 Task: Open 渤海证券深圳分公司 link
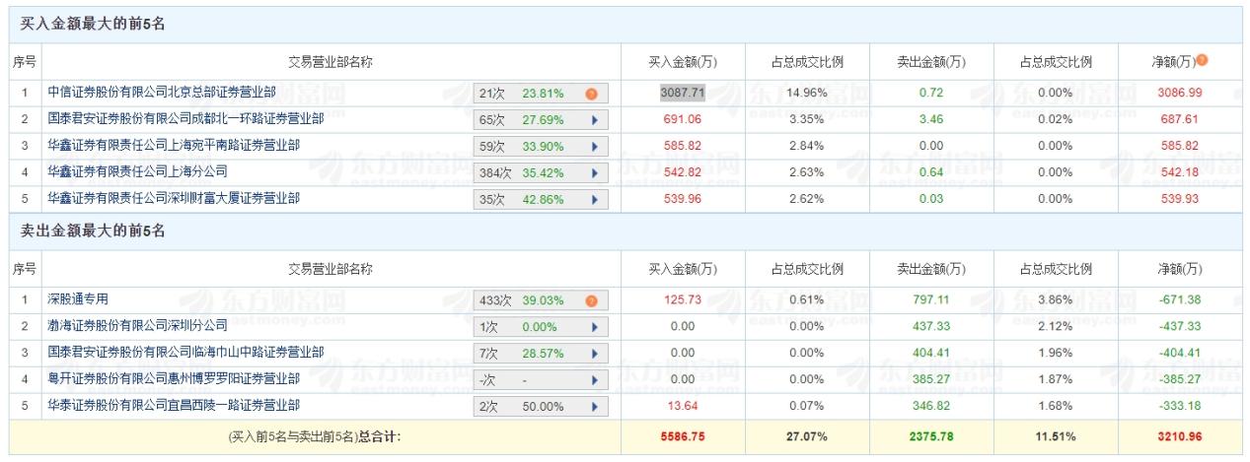coord(137,326)
